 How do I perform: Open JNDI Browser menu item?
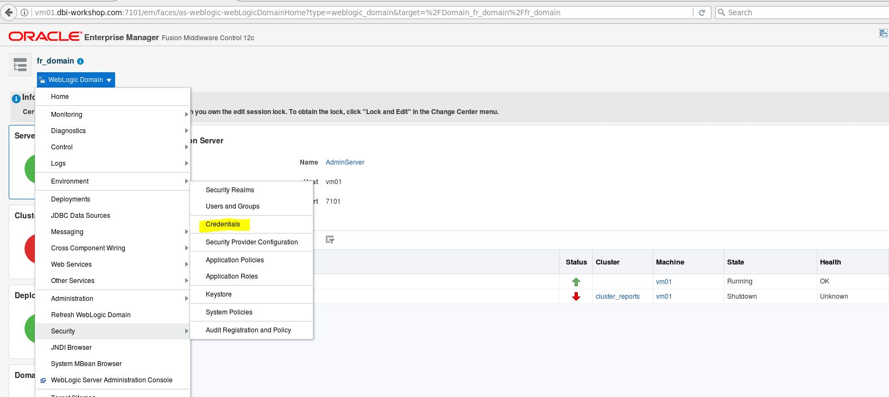(113, 348)
